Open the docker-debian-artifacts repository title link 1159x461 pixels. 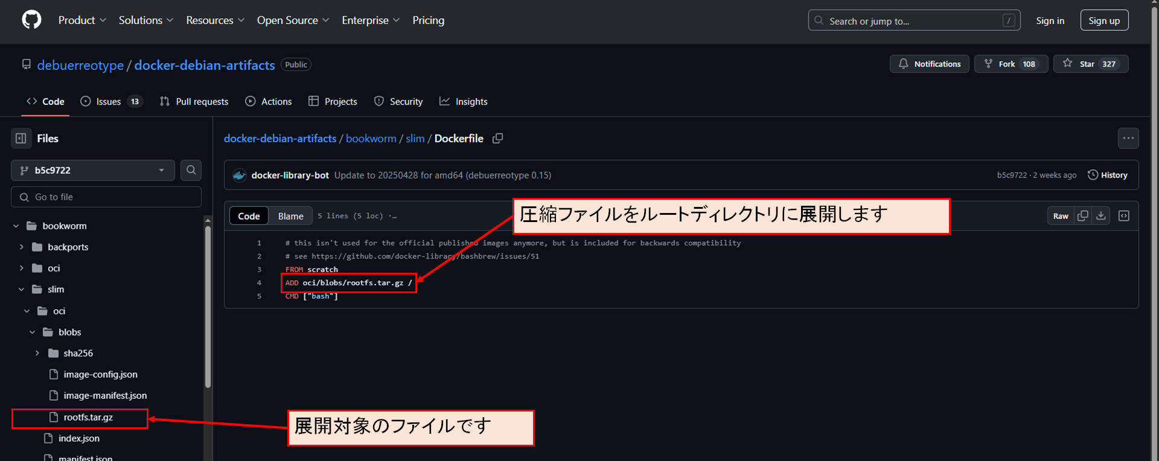(205, 65)
